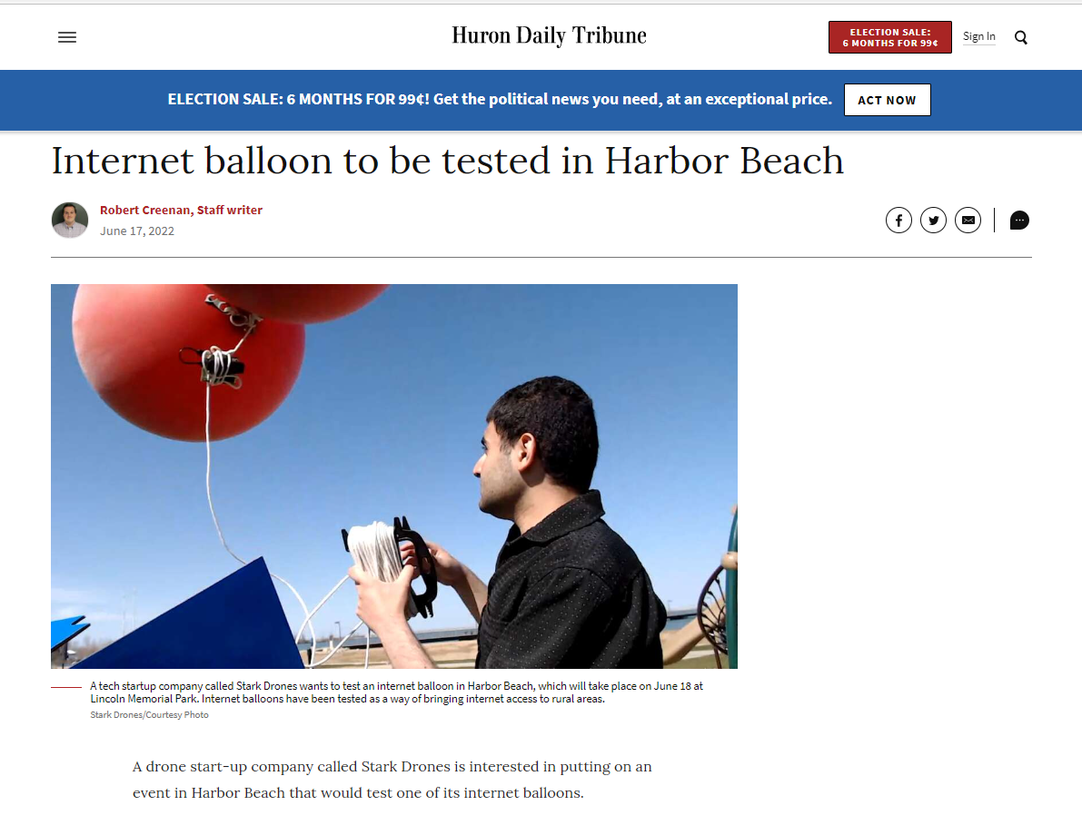Click the Huron Daily Tribune logo
The height and width of the screenshot is (815, 1082).
[x=549, y=36]
